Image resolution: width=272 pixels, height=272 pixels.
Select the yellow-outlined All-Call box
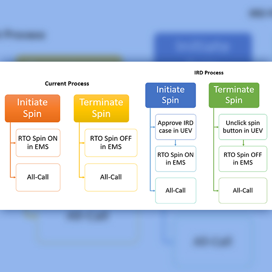111,177
